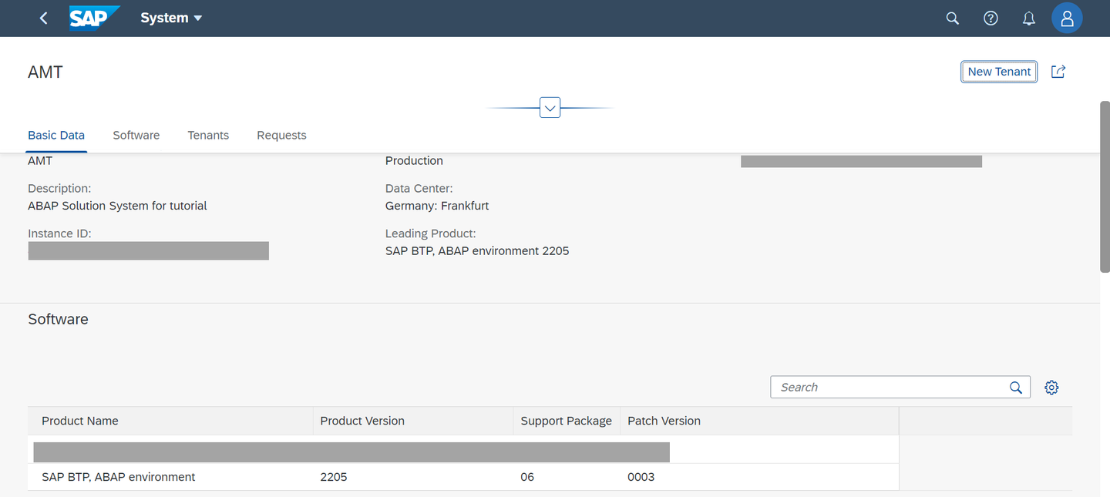Select the Product Version column header
The image size is (1110, 497).
click(413, 421)
